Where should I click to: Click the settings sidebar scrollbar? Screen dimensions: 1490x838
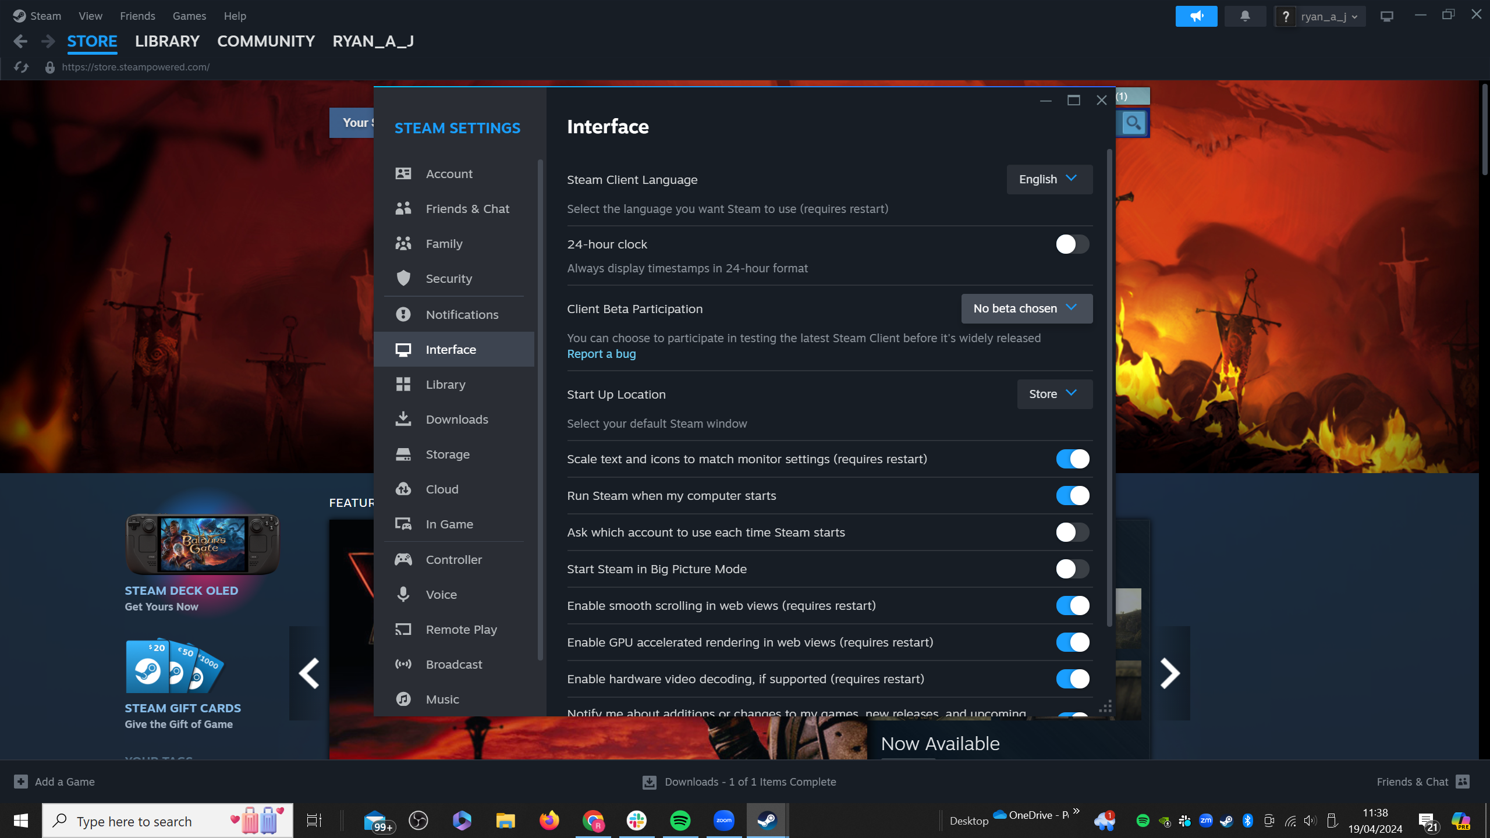[540, 410]
